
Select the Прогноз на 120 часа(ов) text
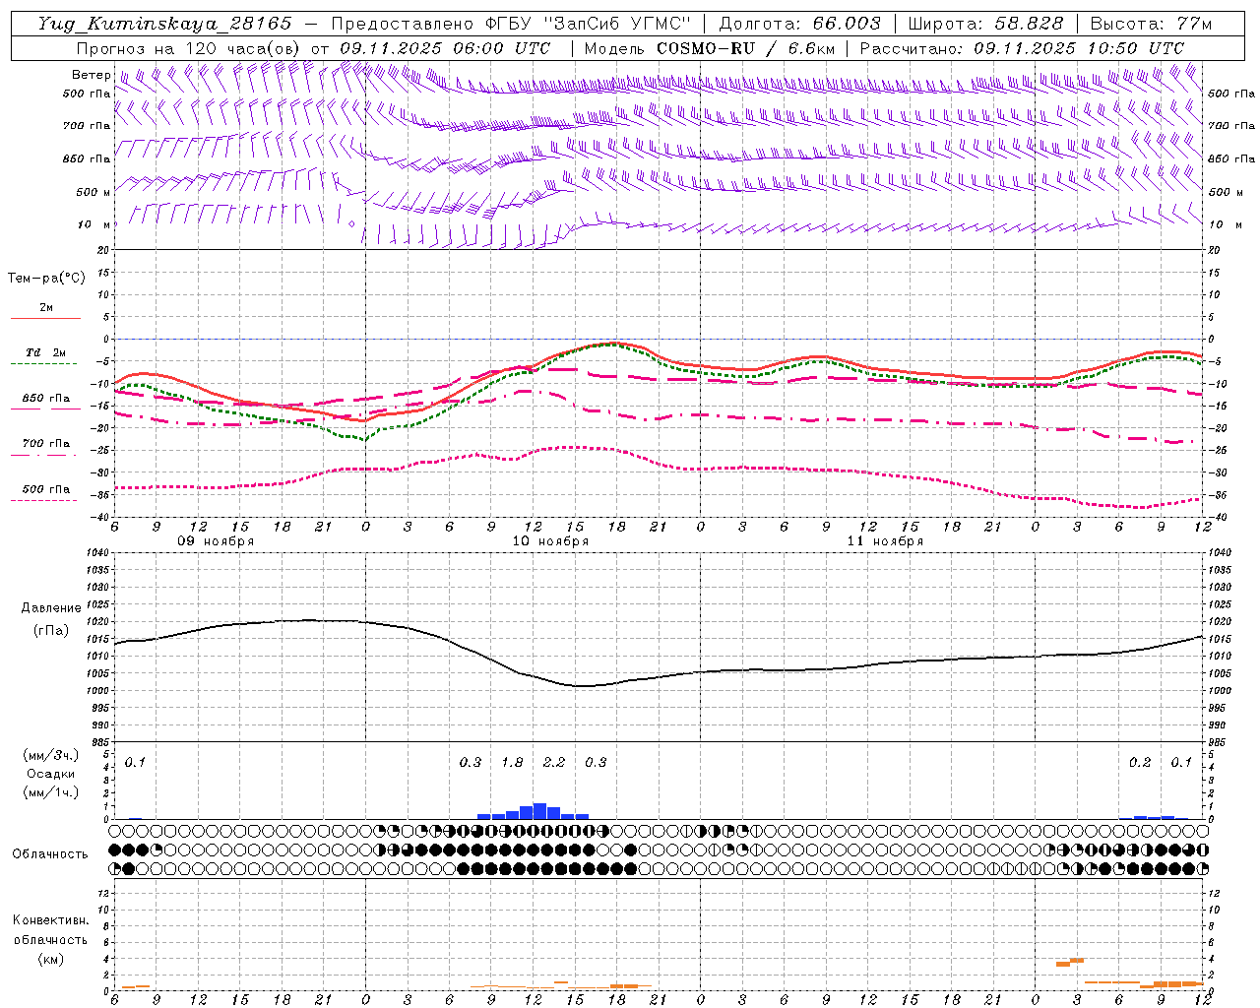(189, 48)
